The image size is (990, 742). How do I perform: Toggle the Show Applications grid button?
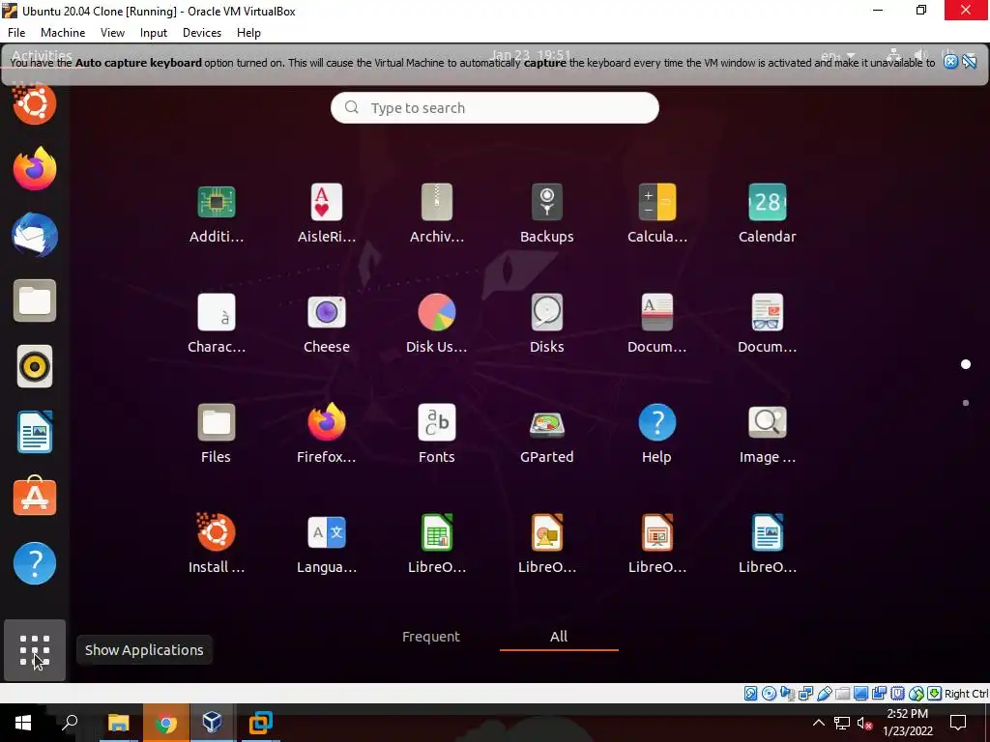click(x=35, y=650)
